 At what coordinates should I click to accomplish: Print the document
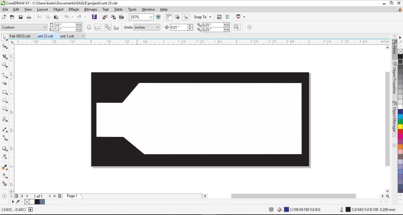[x=29, y=17]
